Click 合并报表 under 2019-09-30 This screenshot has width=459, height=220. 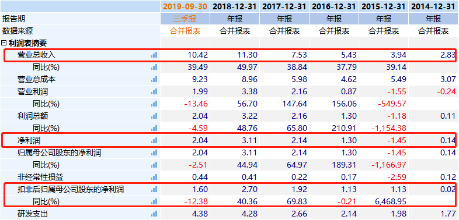(x=185, y=31)
